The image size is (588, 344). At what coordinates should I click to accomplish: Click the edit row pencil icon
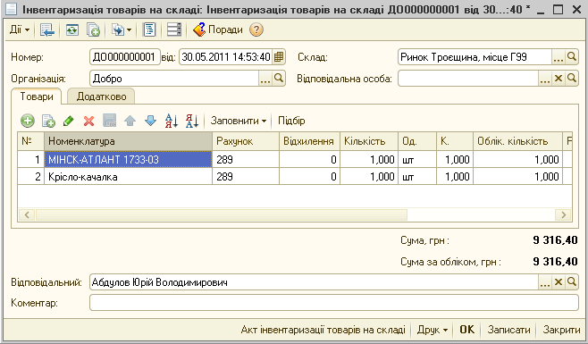(x=69, y=121)
